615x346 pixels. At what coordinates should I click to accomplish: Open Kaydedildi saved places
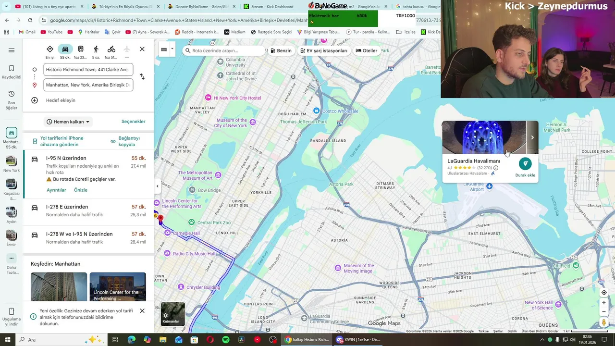pyautogui.click(x=12, y=72)
